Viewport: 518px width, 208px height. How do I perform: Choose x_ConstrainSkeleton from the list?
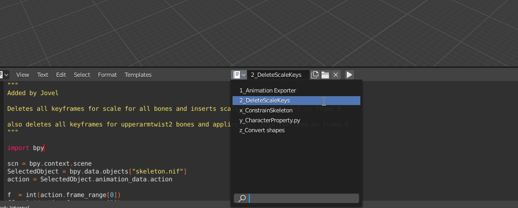(x=296, y=110)
